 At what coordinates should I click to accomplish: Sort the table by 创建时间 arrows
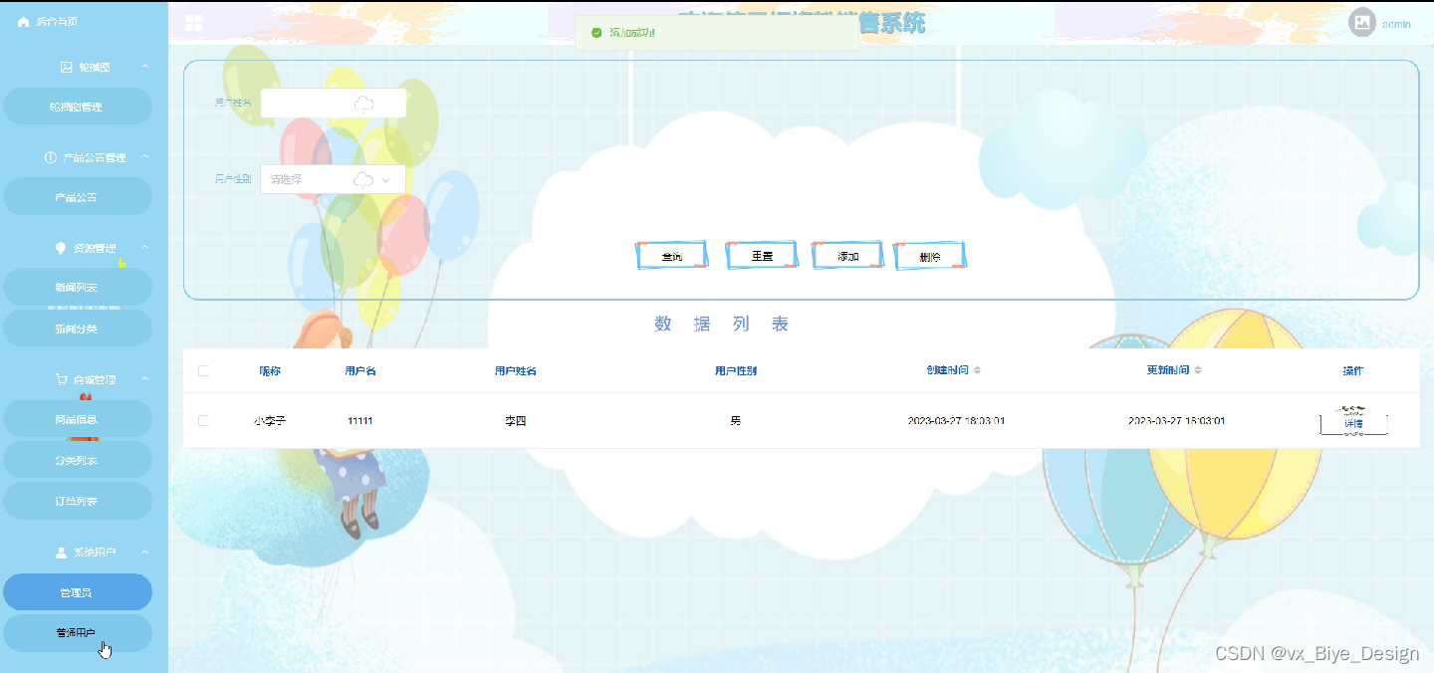tap(977, 370)
